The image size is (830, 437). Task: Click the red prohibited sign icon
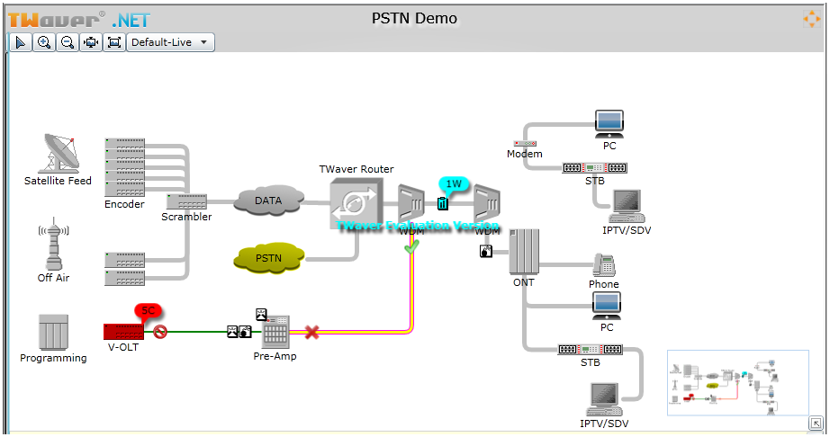coord(160,332)
